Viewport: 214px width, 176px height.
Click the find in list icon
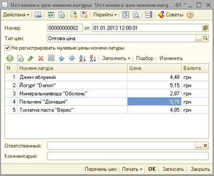[x=38, y=15]
